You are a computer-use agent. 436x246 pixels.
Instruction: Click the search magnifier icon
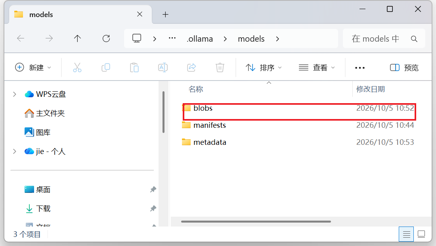coord(414,38)
